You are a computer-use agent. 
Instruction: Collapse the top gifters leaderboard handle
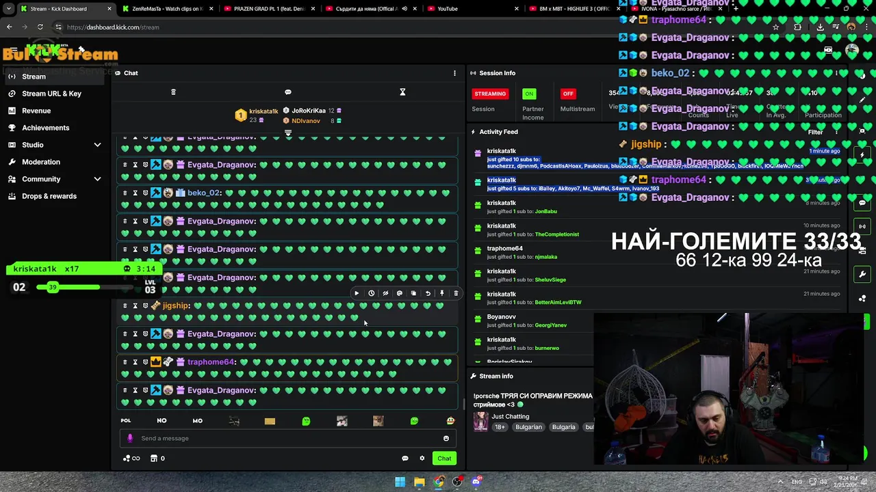288,133
